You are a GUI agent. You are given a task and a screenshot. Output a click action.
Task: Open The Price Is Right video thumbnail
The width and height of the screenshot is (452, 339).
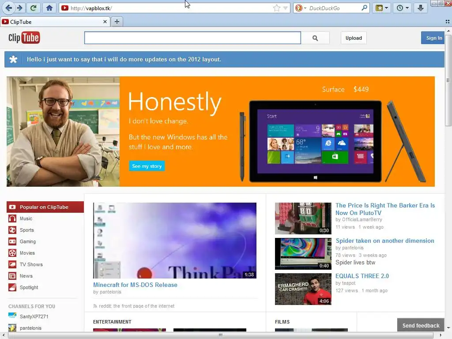pyautogui.click(x=303, y=218)
